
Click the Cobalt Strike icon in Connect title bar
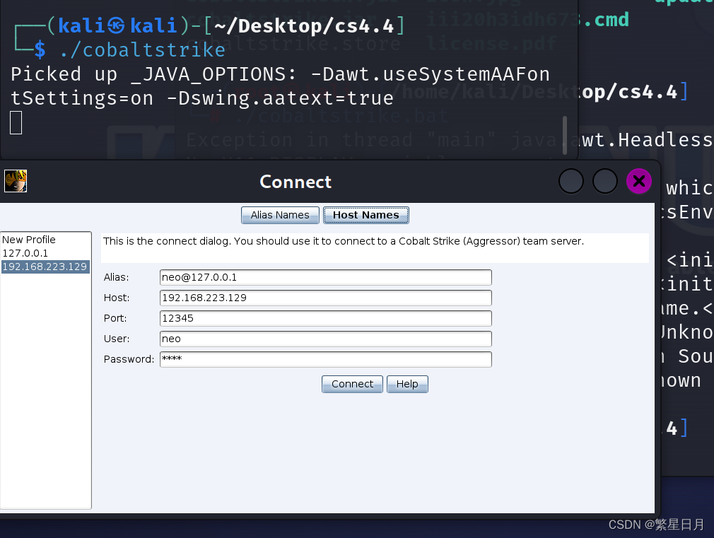16,181
